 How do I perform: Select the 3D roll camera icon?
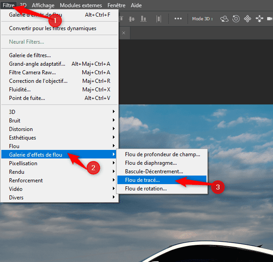click(x=236, y=18)
